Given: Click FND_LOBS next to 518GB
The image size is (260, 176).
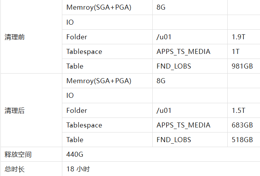Looking at the screenshot, I should (x=174, y=140).
